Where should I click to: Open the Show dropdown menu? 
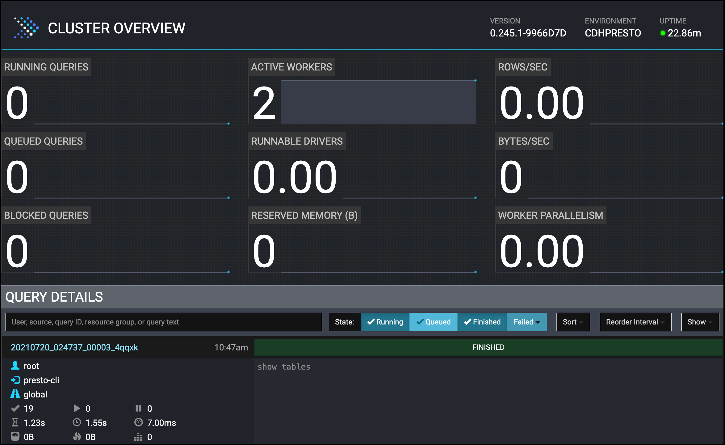[700, 322]
